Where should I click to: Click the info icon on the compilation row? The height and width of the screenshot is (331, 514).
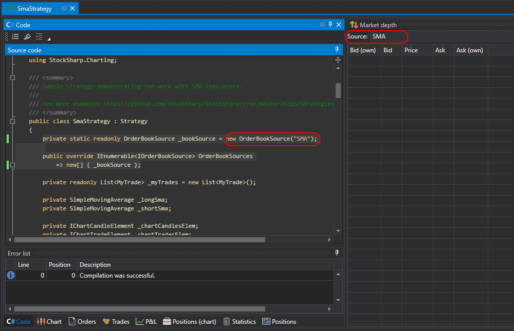[11, 275]
